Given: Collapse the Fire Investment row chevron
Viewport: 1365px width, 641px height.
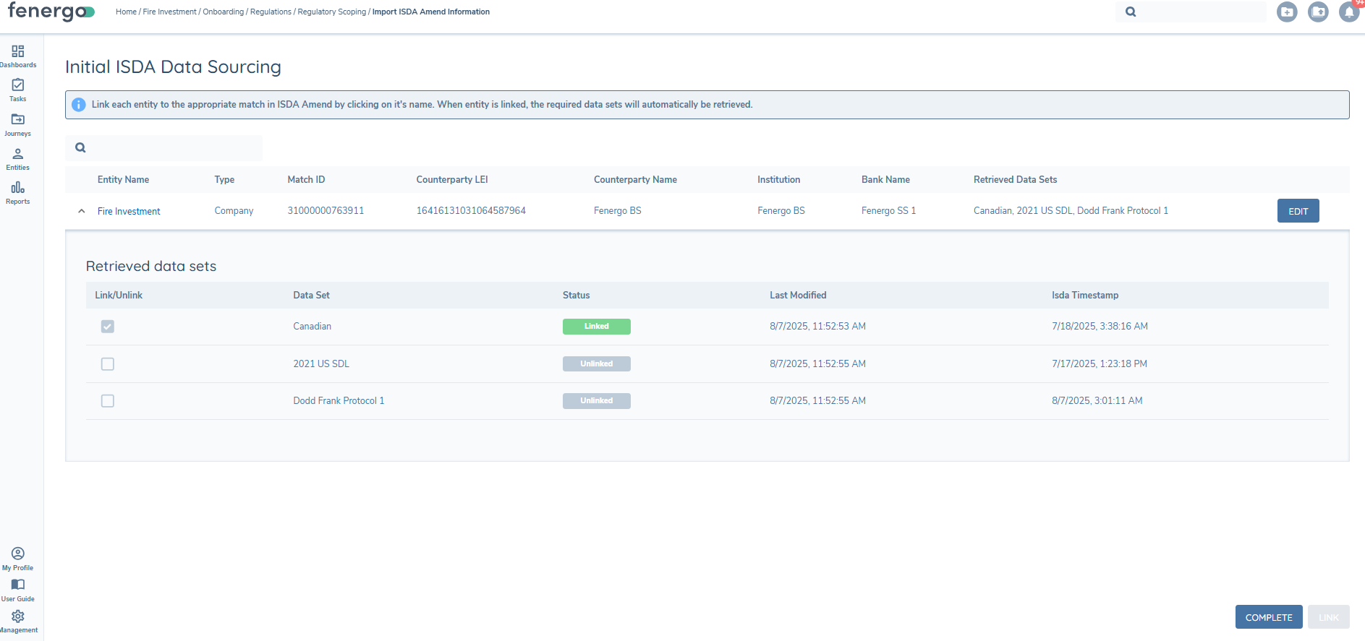Looking at the screenshot, I should click(x=82, y=211).
